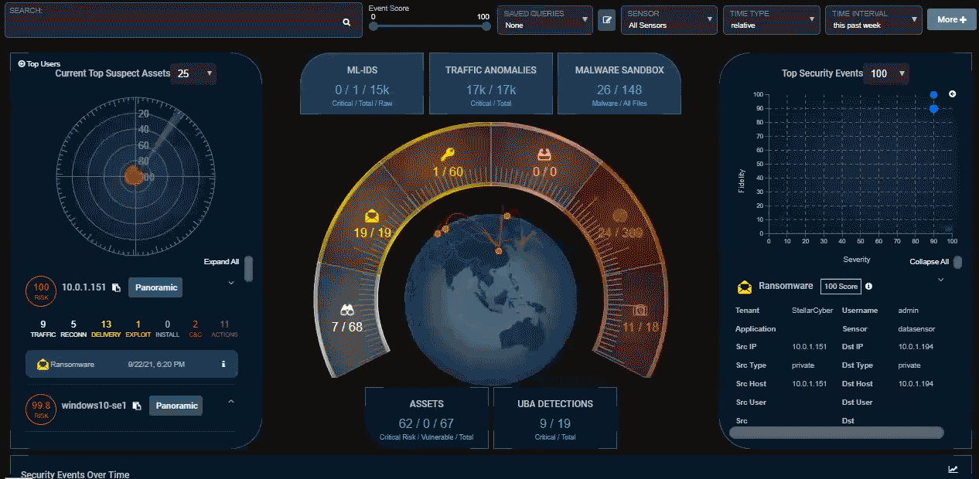Screen dimensions: 979x479
Task: Click the 2 C&C count
Action: tap(196, 329)
